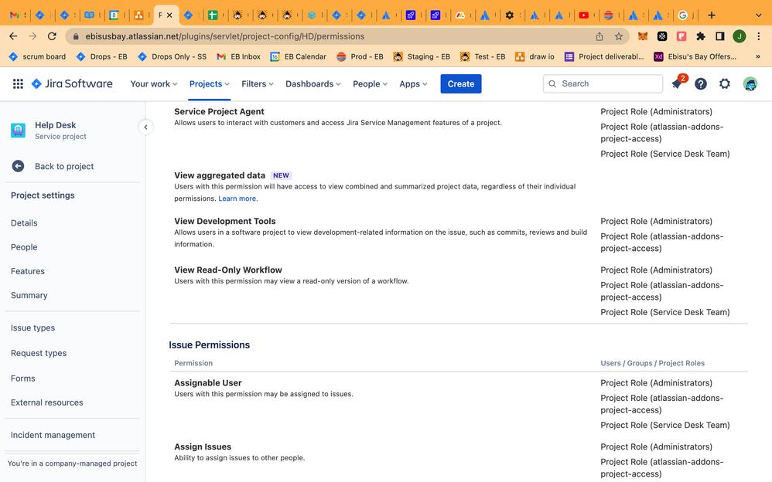Toggle the Chrome side panel

pyautogui.click(x=720, y=36)
